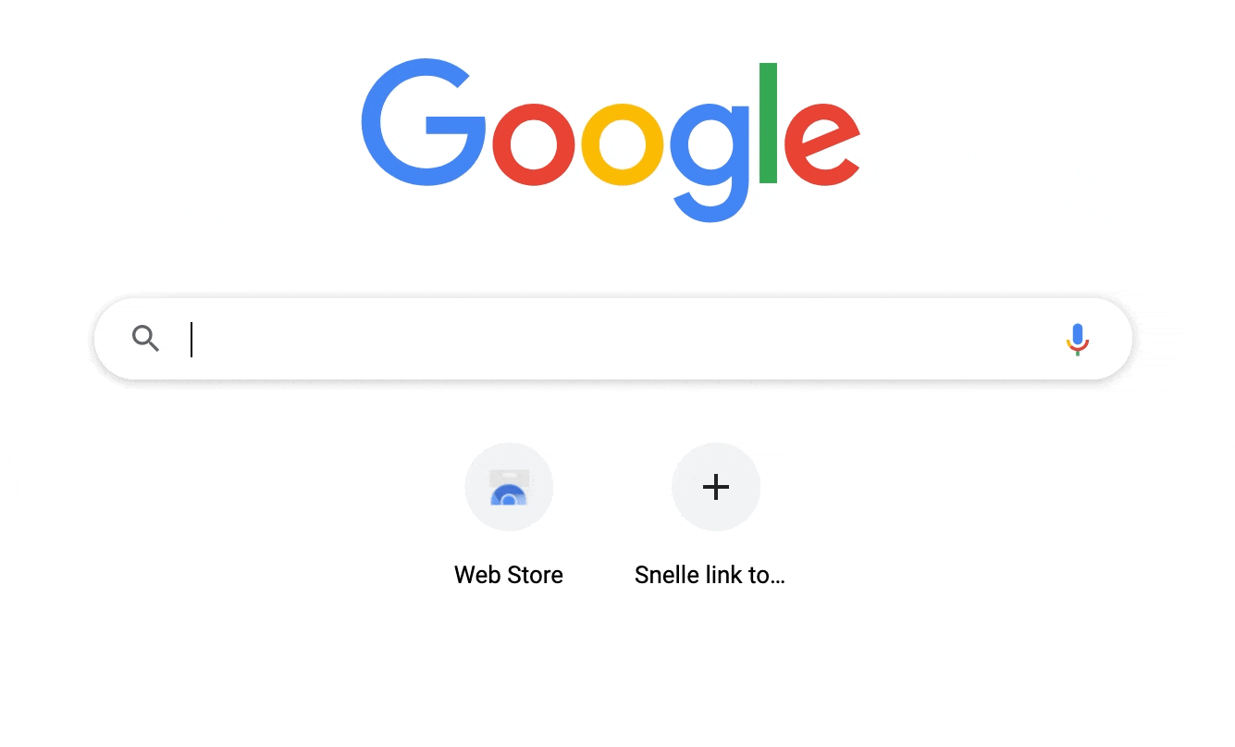Click the gray circle around plus sign
1235x747 pixels.
tap(716, 487)
